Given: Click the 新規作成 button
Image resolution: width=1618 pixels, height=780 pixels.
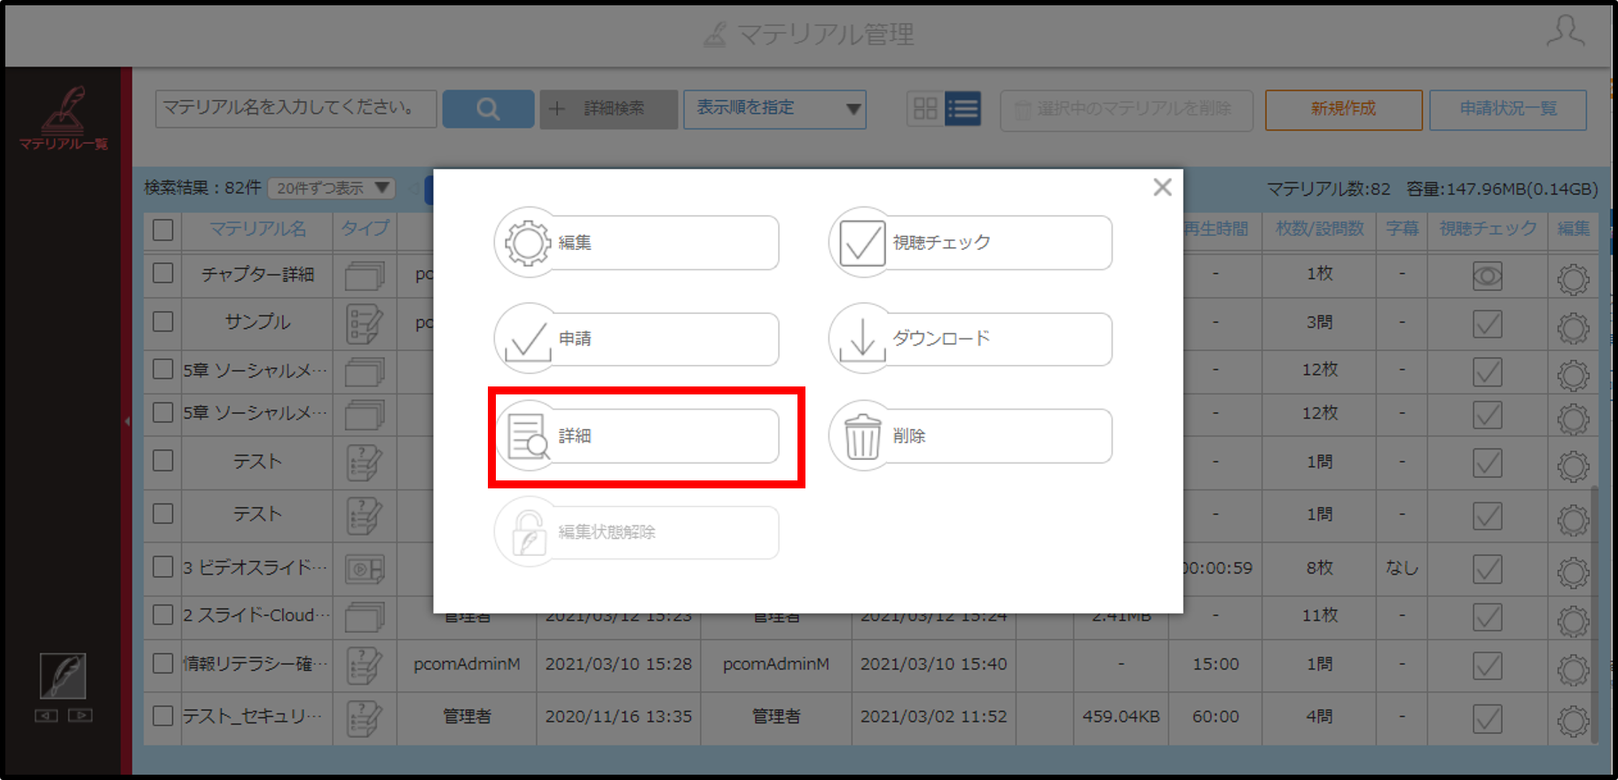Looking at the screenshot, I should click(x=1343, y=110).
